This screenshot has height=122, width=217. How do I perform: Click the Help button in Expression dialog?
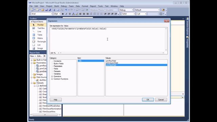pyautogui.click(x=56, y=100)
